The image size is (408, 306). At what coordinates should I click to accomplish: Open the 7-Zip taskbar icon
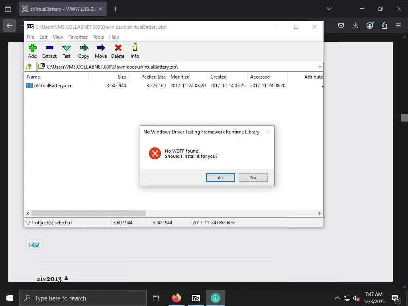(x=196, y=298)
